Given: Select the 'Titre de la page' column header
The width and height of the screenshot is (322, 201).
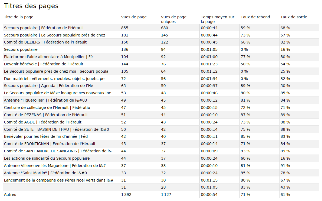Looking at the screenshot, I should tap(19, 17).
